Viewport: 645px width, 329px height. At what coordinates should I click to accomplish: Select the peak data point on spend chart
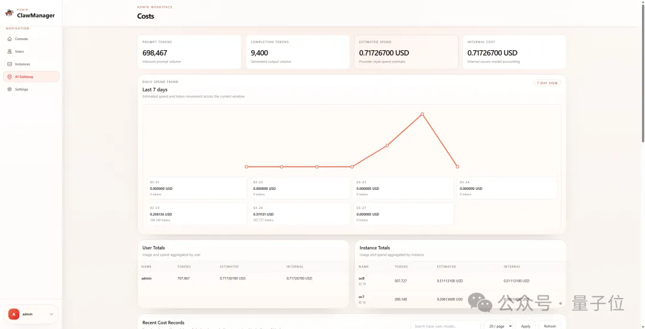click(422, 114)
